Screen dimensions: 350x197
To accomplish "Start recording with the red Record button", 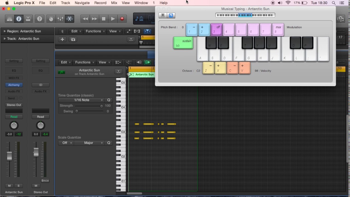I will click(122, 19).
